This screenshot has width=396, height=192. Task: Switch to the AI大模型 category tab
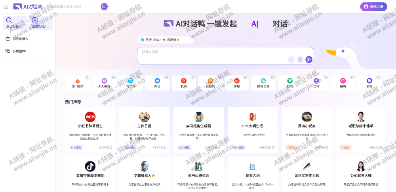pyautogui.click(x=104, y=82)
